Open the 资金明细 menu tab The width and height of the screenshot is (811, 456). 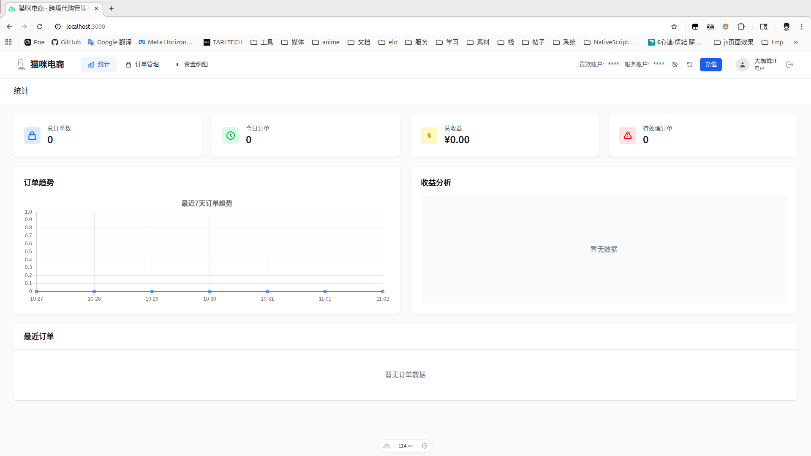[191, 65]
